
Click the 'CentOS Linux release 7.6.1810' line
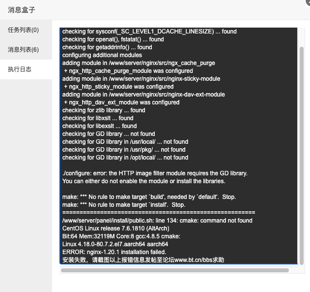(115, 228)
